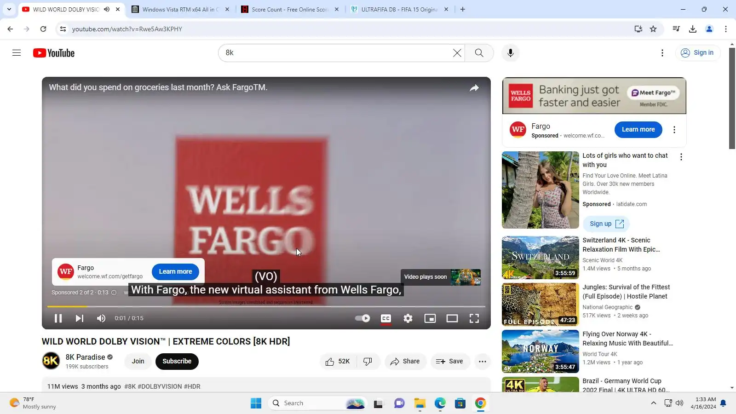This screenshot has width=736, height=414.
Task: Share the ad via arrow icon
Action: click(x=474, y=88)
